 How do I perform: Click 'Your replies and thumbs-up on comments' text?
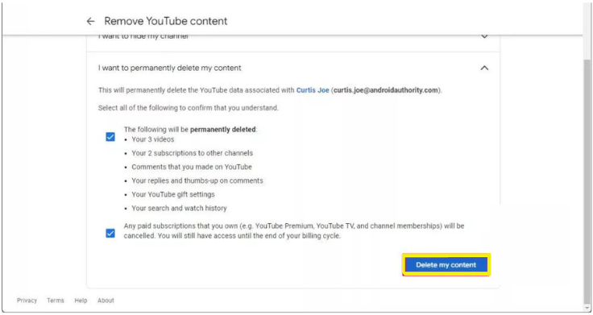197,180
